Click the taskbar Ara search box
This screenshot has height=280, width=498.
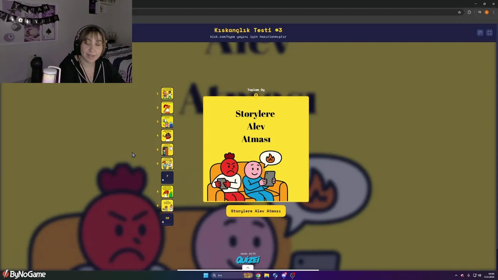point(233,275)
